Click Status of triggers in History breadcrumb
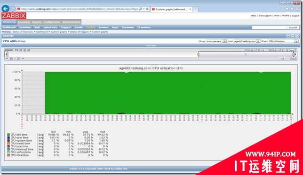Screen dimensions: 303x175 [x=79, y=32]
